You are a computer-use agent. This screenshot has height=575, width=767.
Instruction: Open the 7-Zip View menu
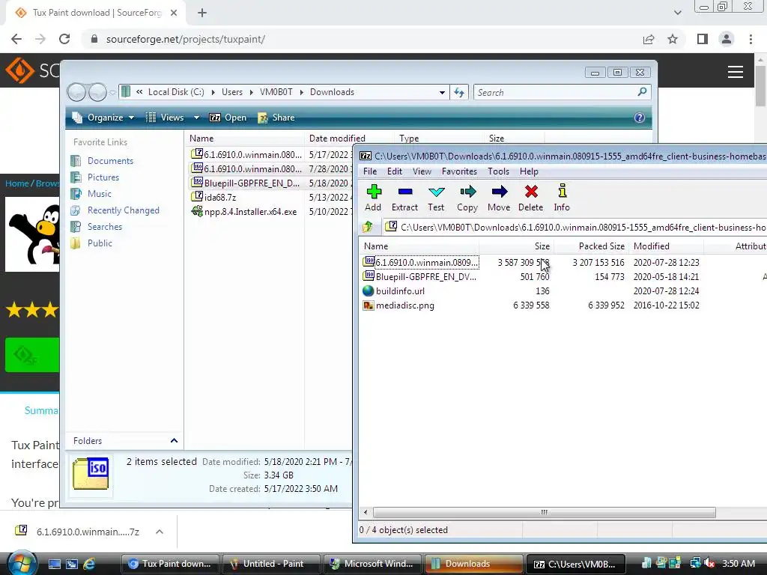coord(422,171)
